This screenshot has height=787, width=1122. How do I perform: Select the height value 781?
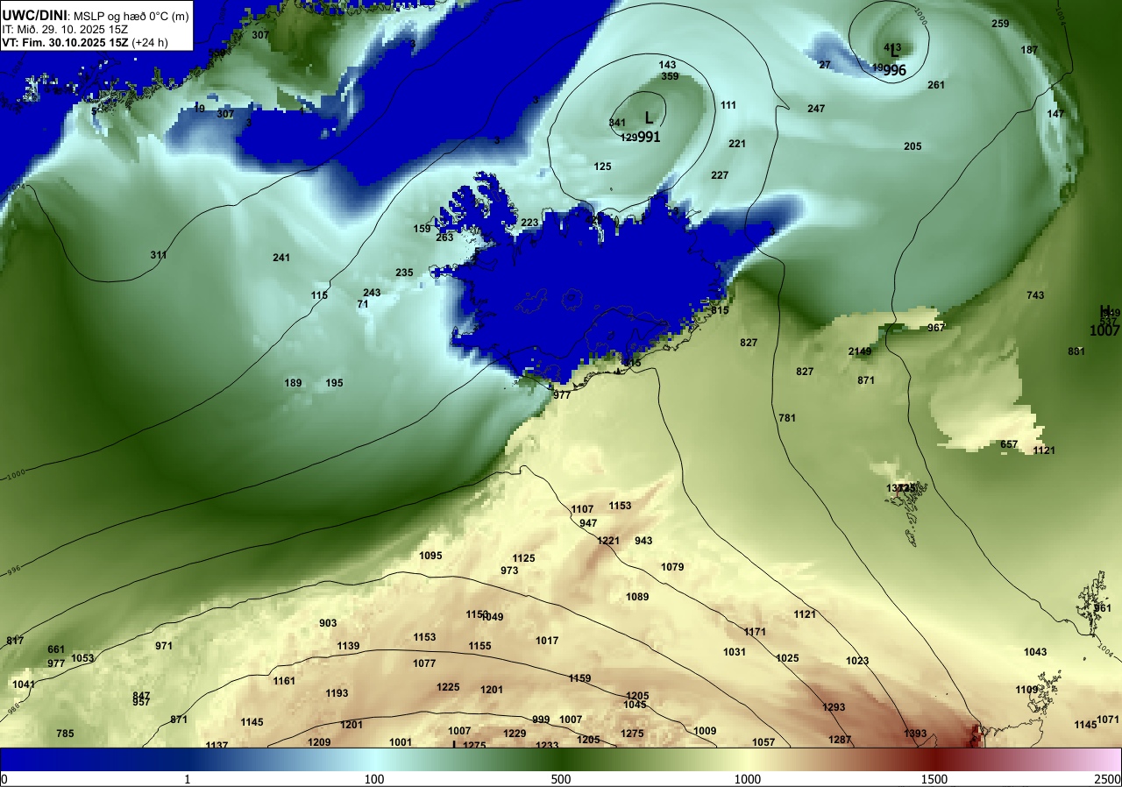(x=787, y=418)
